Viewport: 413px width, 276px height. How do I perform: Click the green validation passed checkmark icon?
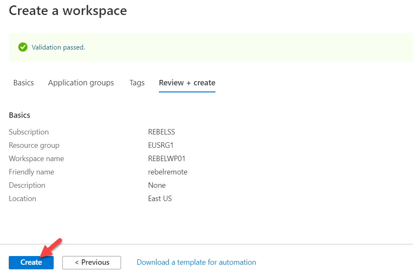click(23, 47)
